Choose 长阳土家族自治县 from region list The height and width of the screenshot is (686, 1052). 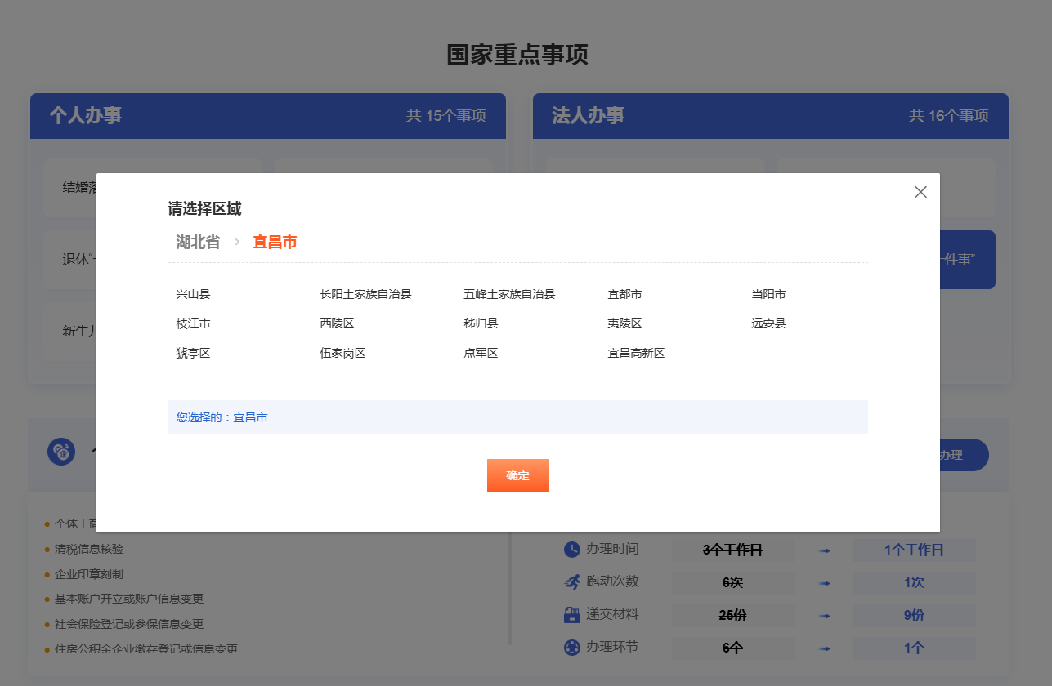(365, 294)
